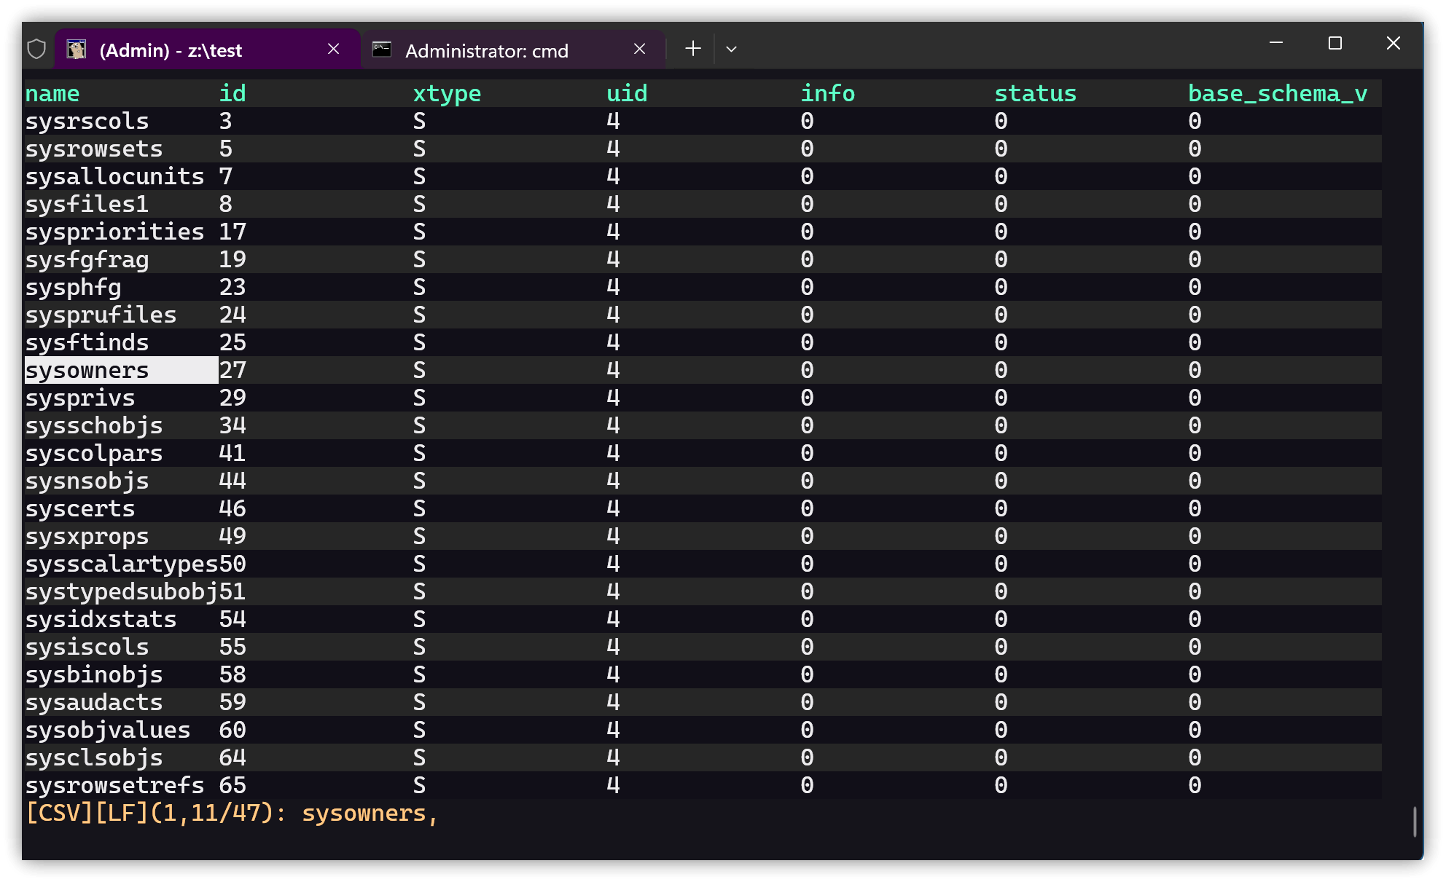Select the 'sysaudacts' name cell

click(x=94, y=702)
